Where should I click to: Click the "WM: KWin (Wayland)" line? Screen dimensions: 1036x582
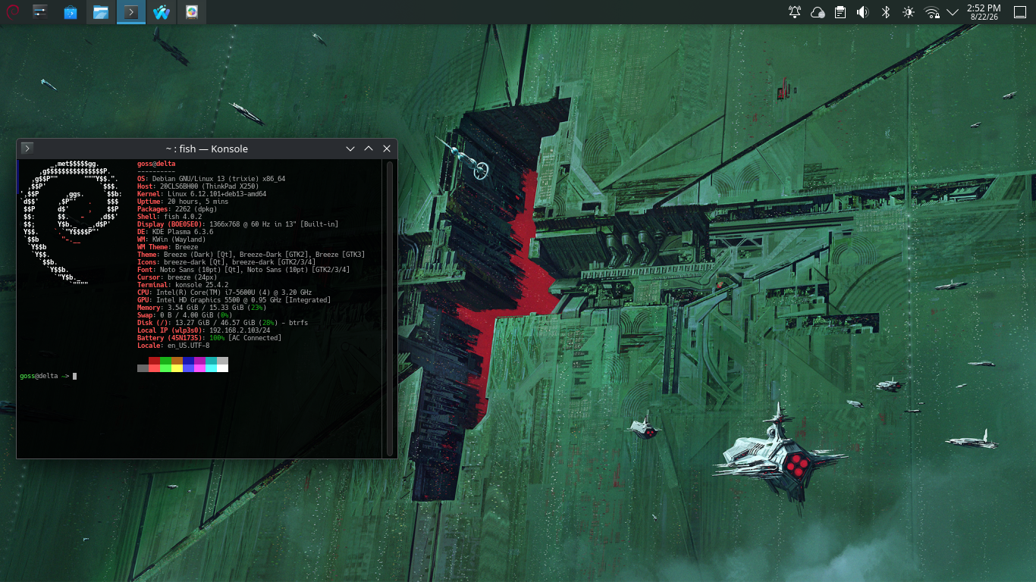point(171,239)
